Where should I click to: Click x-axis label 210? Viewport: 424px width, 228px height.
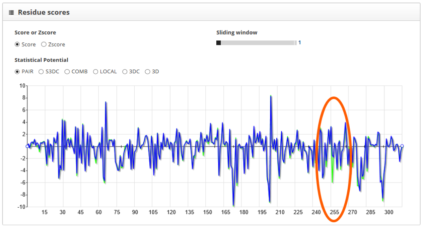280,212
